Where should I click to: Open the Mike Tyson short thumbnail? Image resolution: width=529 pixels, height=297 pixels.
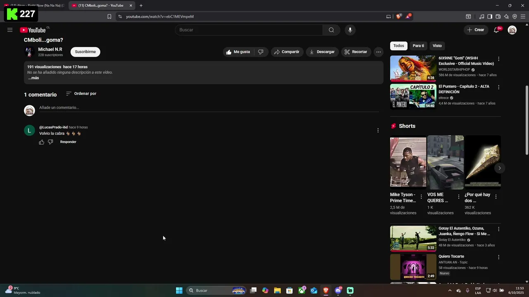[408, 163]
